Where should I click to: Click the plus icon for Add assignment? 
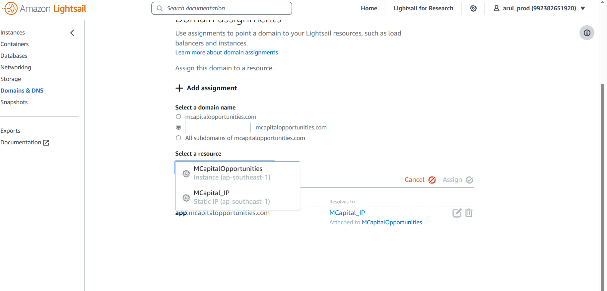click(179, 88)
